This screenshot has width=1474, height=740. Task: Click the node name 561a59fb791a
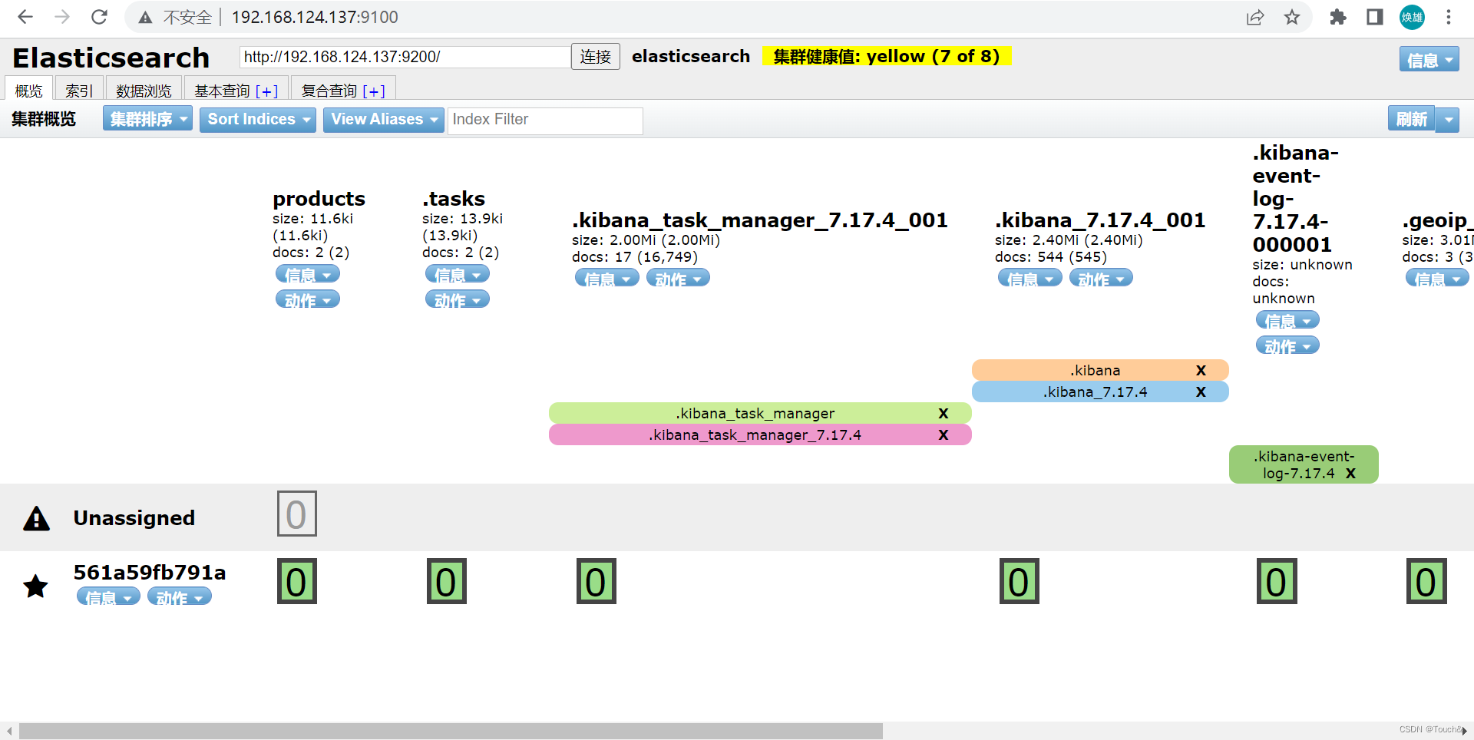click(x=150, y=572)
